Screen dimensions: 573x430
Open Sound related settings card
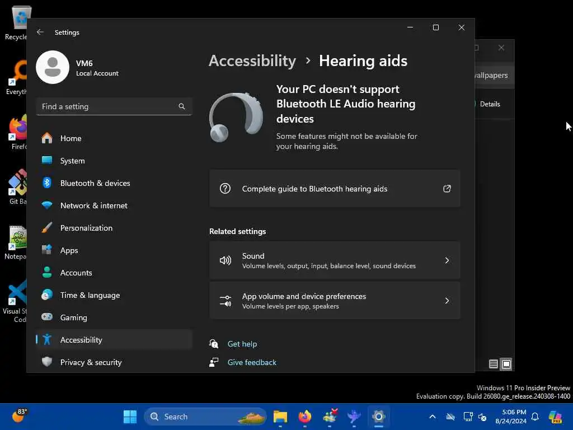[335, 260]
